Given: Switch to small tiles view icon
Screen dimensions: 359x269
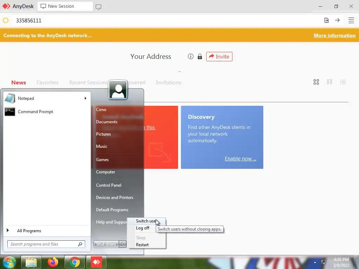Looking at the screenshot, I should 330,82.
